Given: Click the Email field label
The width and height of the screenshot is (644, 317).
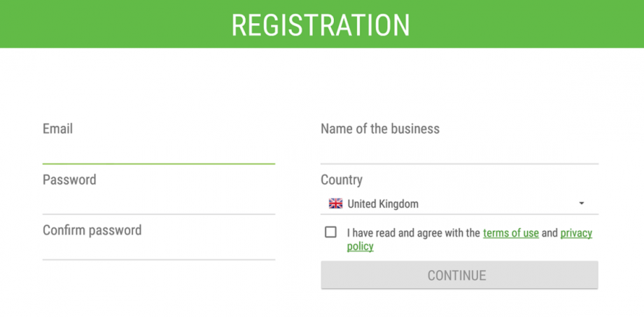Looking at the screenshot, I should (58, 129).
